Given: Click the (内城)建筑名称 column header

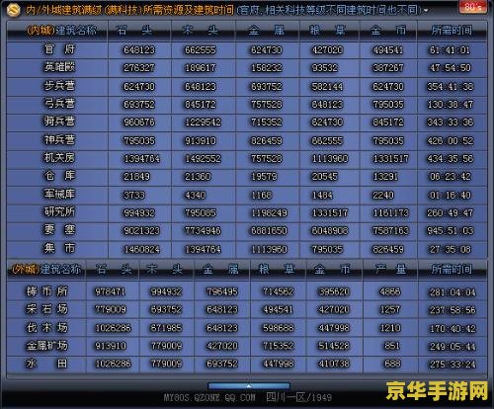Looking at the screenshot, I should (61, 31).
